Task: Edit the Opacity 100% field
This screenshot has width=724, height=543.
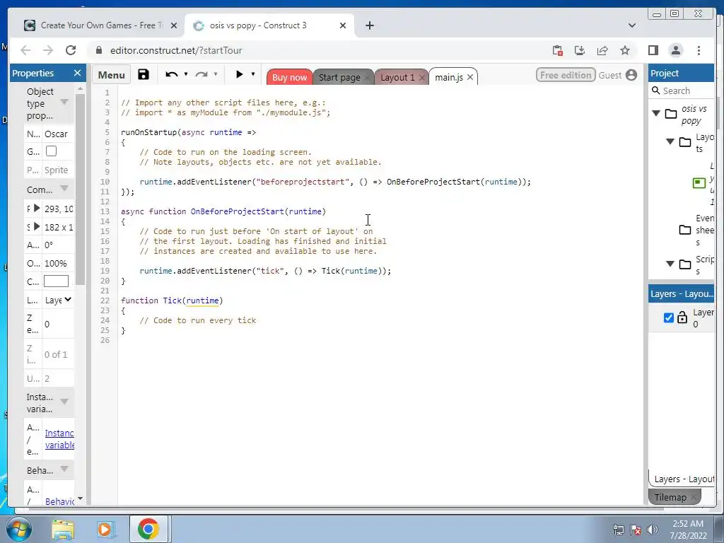Action: (x=58, y=263)
